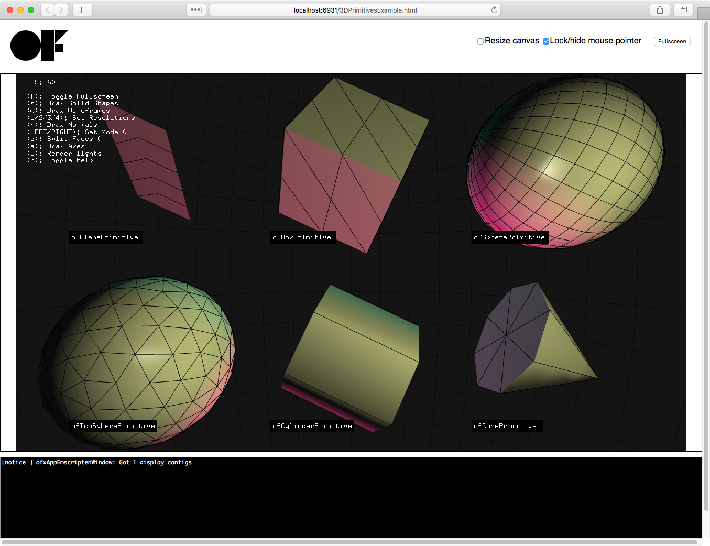The height and width of the screenshot is (546, 710).
Task: Focus the localhost:6931 address bar
Action: coord(355,10)
